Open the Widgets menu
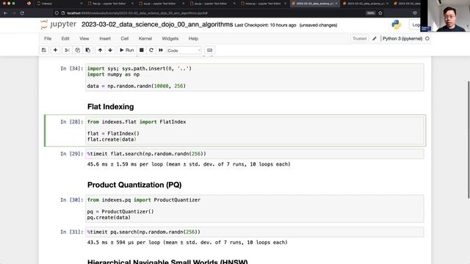Screen dimensions: 470x264 (x=170, y=39)
